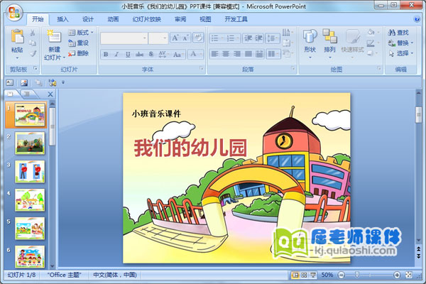Select slide 2 thumbnail
This screenshot has height=284, width=426.
click(30, 143)
